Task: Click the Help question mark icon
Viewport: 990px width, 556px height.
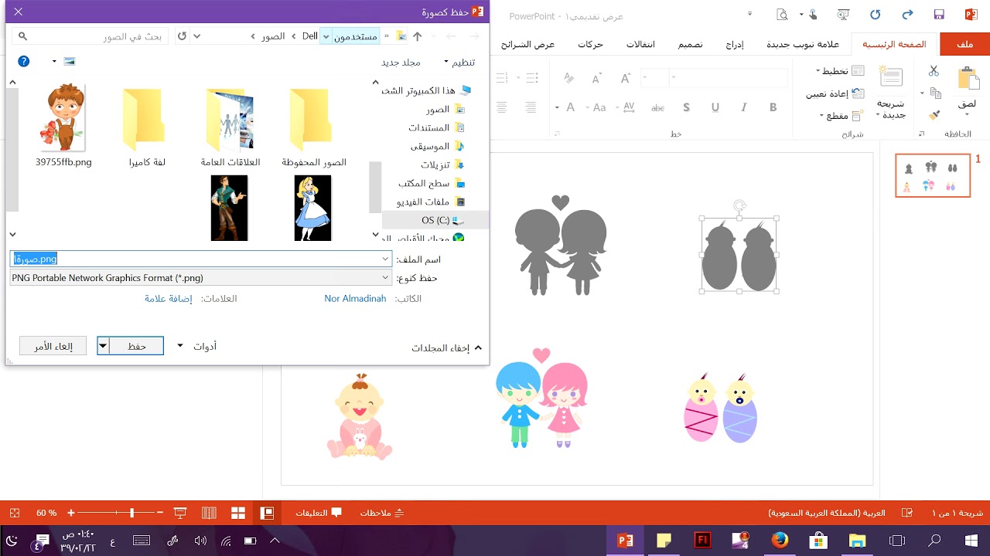Action: (24, 61)
